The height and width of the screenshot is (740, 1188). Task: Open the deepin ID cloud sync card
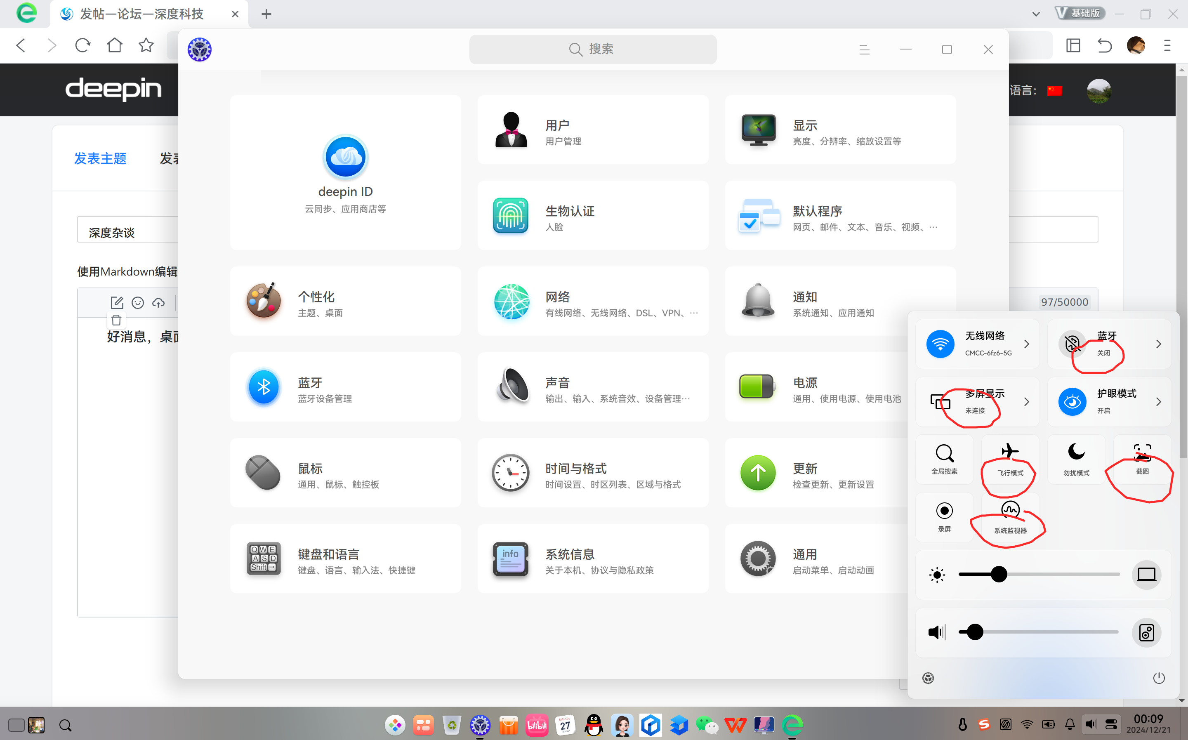click(x=345, y=172)
